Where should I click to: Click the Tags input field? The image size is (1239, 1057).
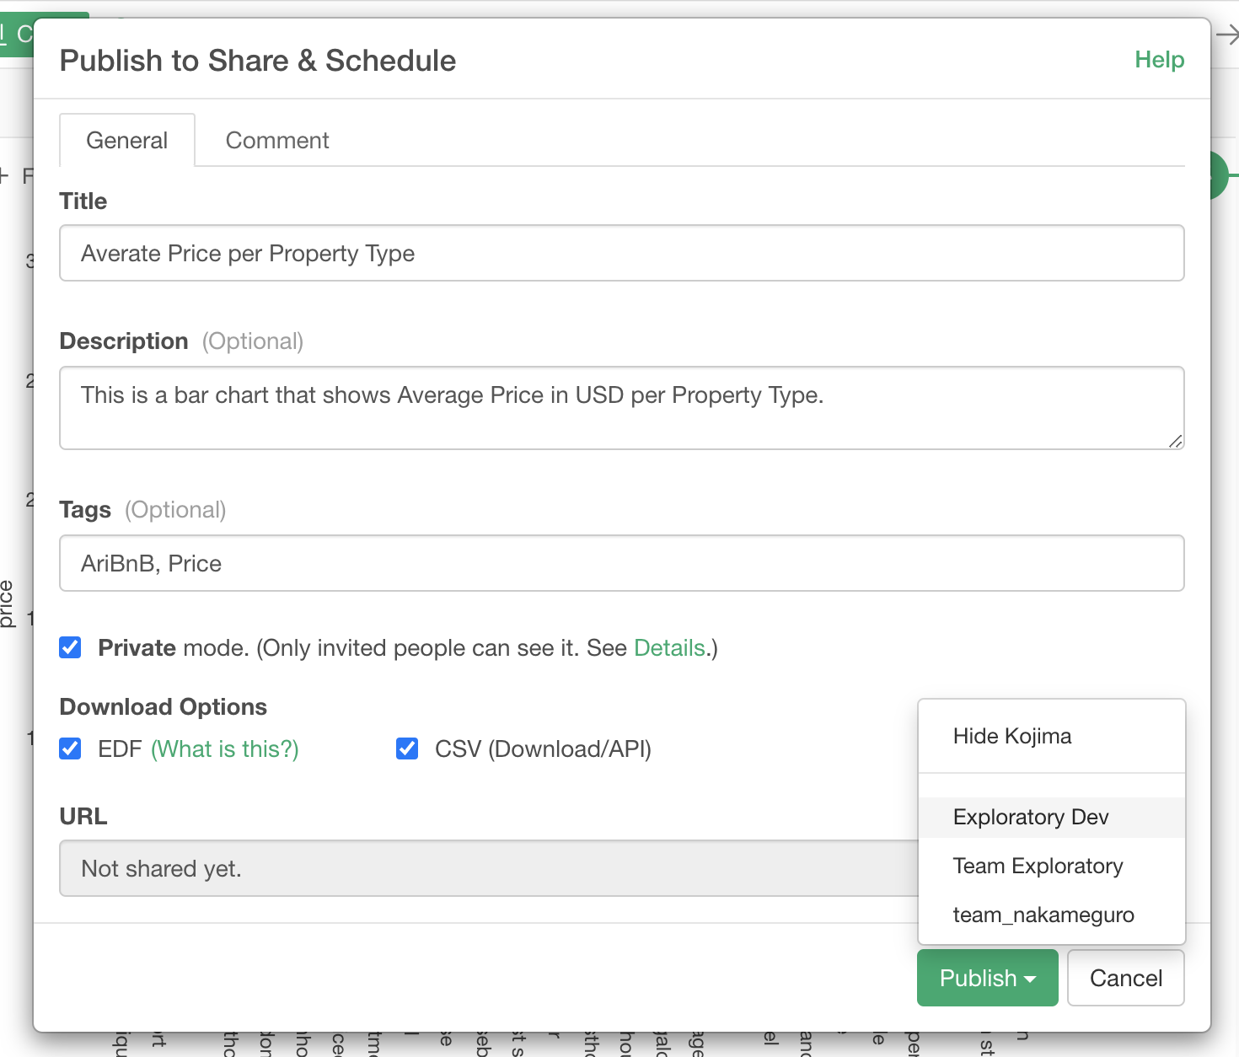pyautogui.click(x=621, y=563)
